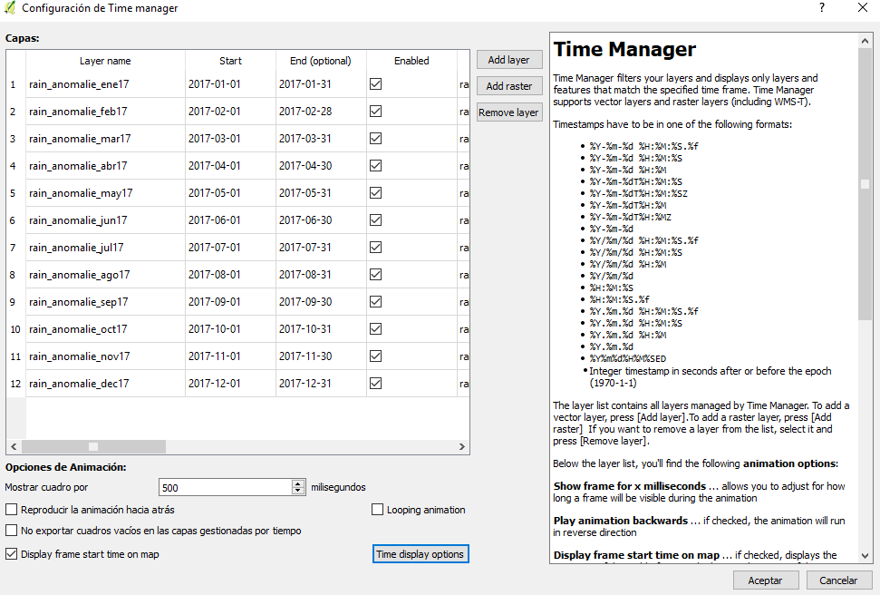The width and height of the screenshot is (880, 595).
Task: Toggle Enabled checkbox for rain_anomalie_mar17
Action: pyautogui.click(x=376, y=138)
